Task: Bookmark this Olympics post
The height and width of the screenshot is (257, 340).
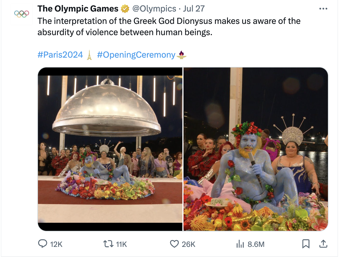Action: pyautogui.click(x=306, y=244)
